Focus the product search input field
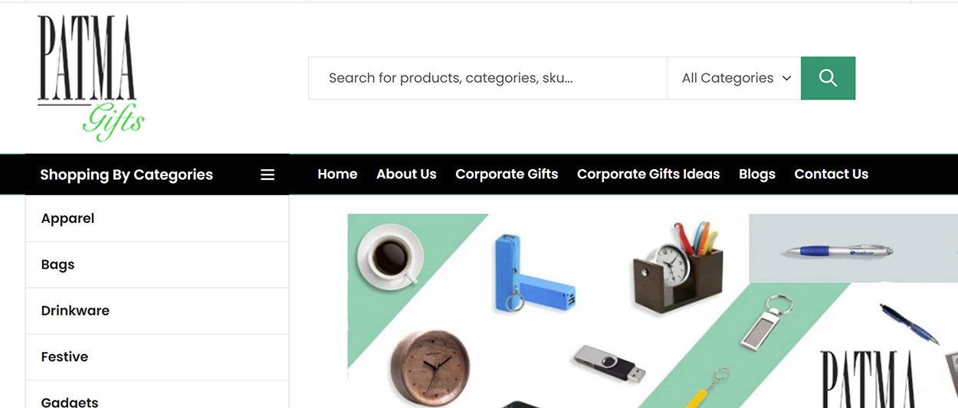The height and width of the screenshot is (408, 958). 487,78
